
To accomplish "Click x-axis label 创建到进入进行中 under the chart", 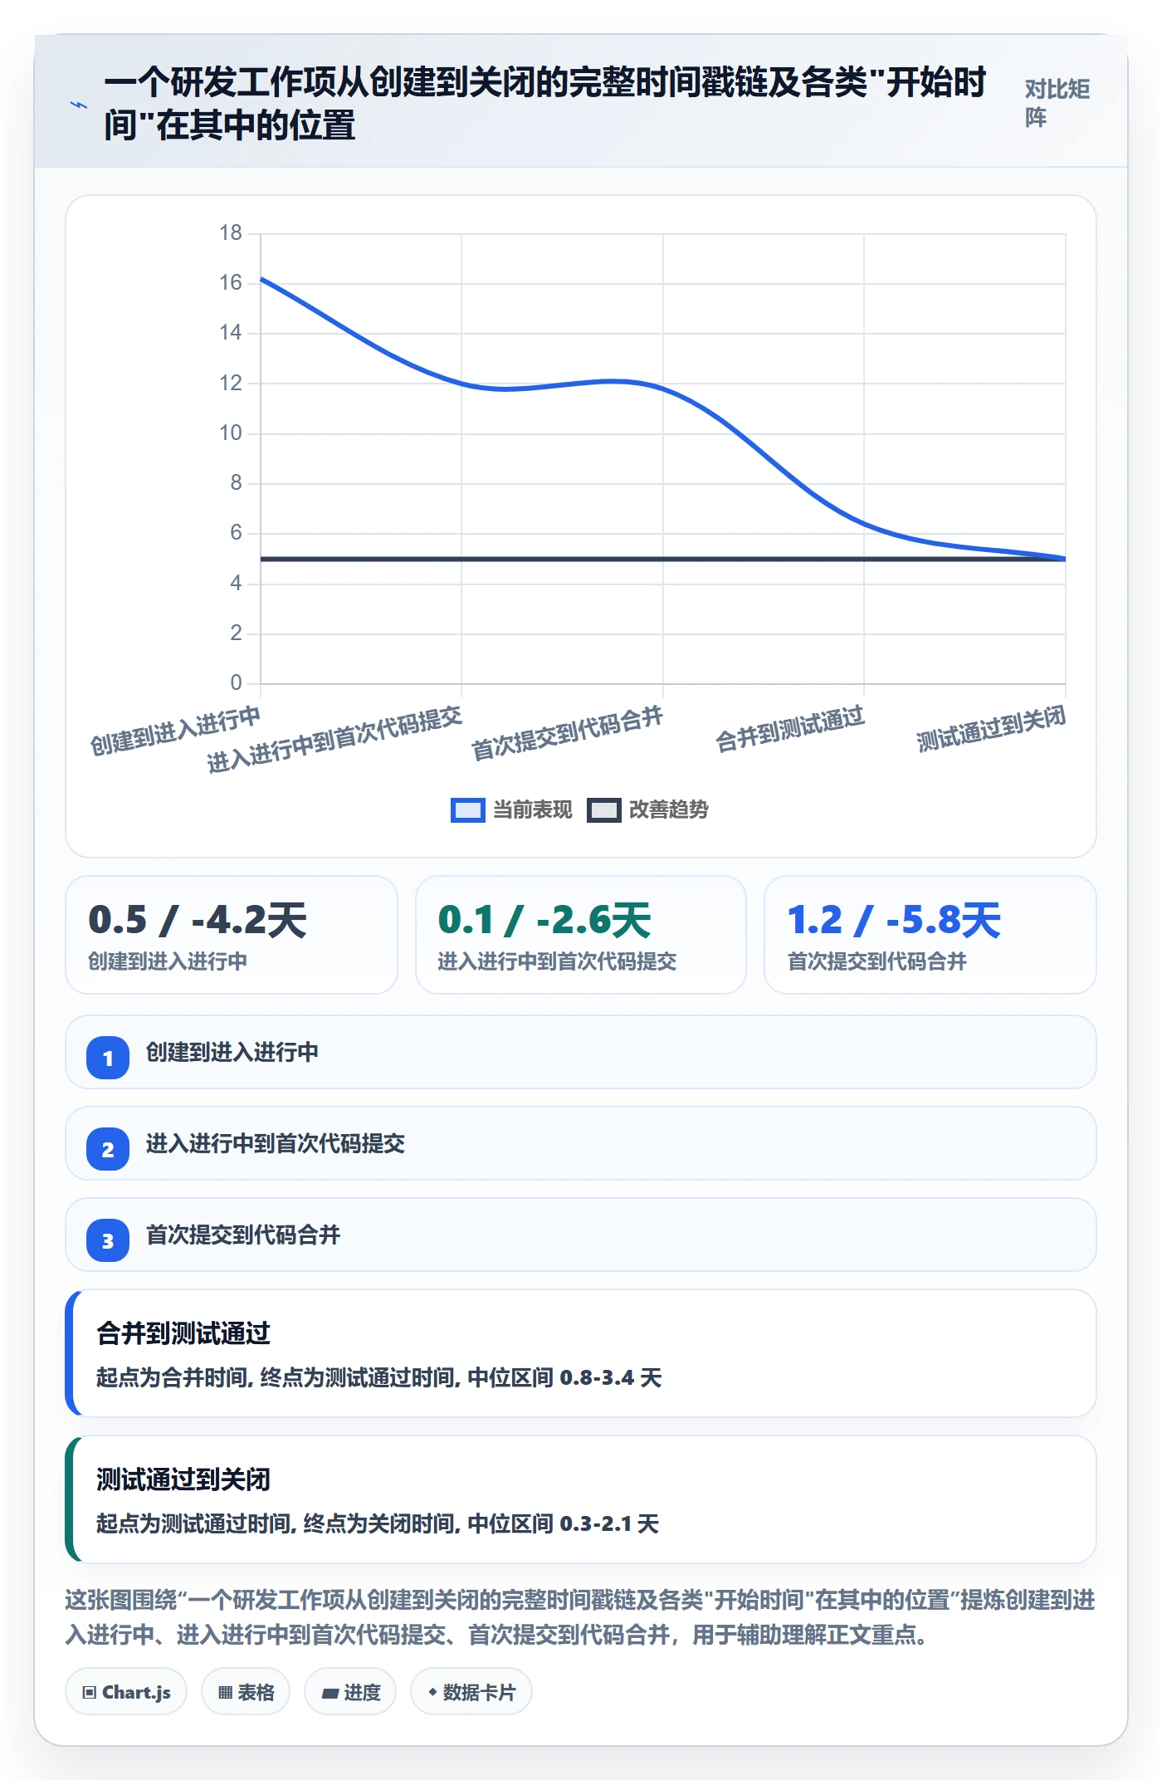I will [x=175, y=731].
